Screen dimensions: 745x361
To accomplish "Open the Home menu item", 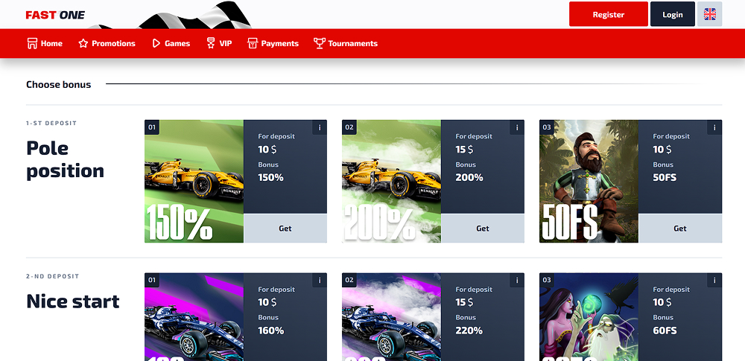I will coord(45,43).
